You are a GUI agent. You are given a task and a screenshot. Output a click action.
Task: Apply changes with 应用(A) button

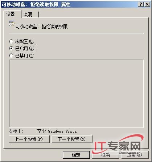click(x=135, y=155)
